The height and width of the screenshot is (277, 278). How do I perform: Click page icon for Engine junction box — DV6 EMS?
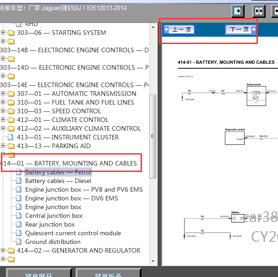[x=19, y=198]
